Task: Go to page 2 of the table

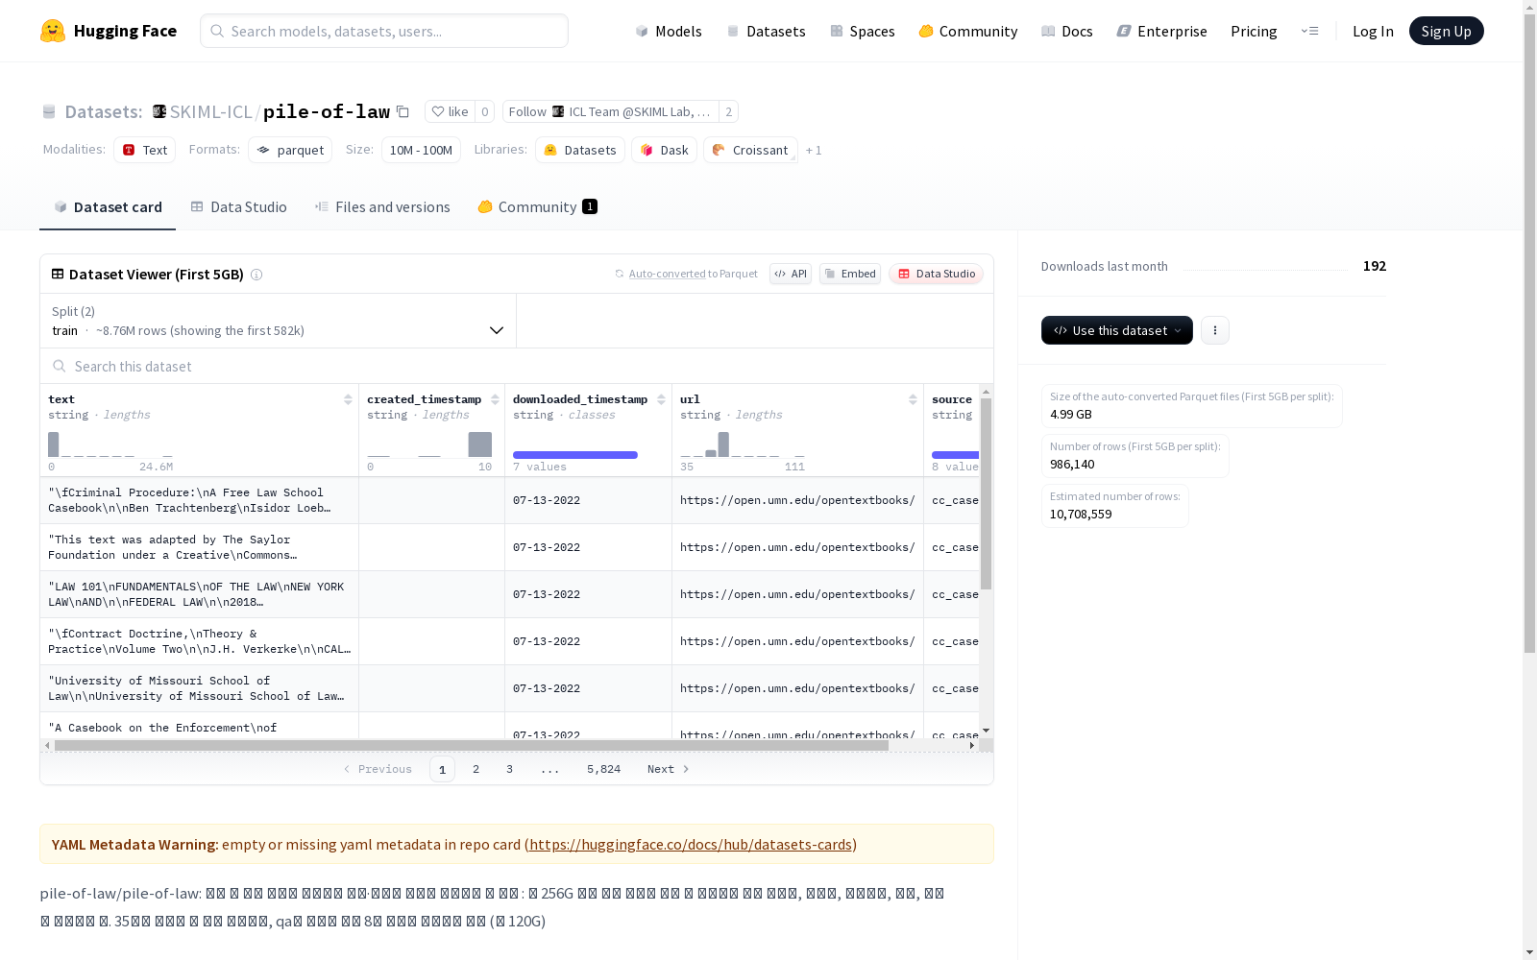Action: point(476,769)
